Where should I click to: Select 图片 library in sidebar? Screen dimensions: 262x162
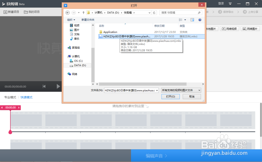click(74, 30)
